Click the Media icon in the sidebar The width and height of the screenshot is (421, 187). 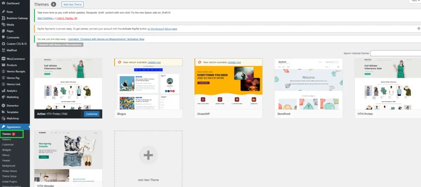click(x=3, y=25)
